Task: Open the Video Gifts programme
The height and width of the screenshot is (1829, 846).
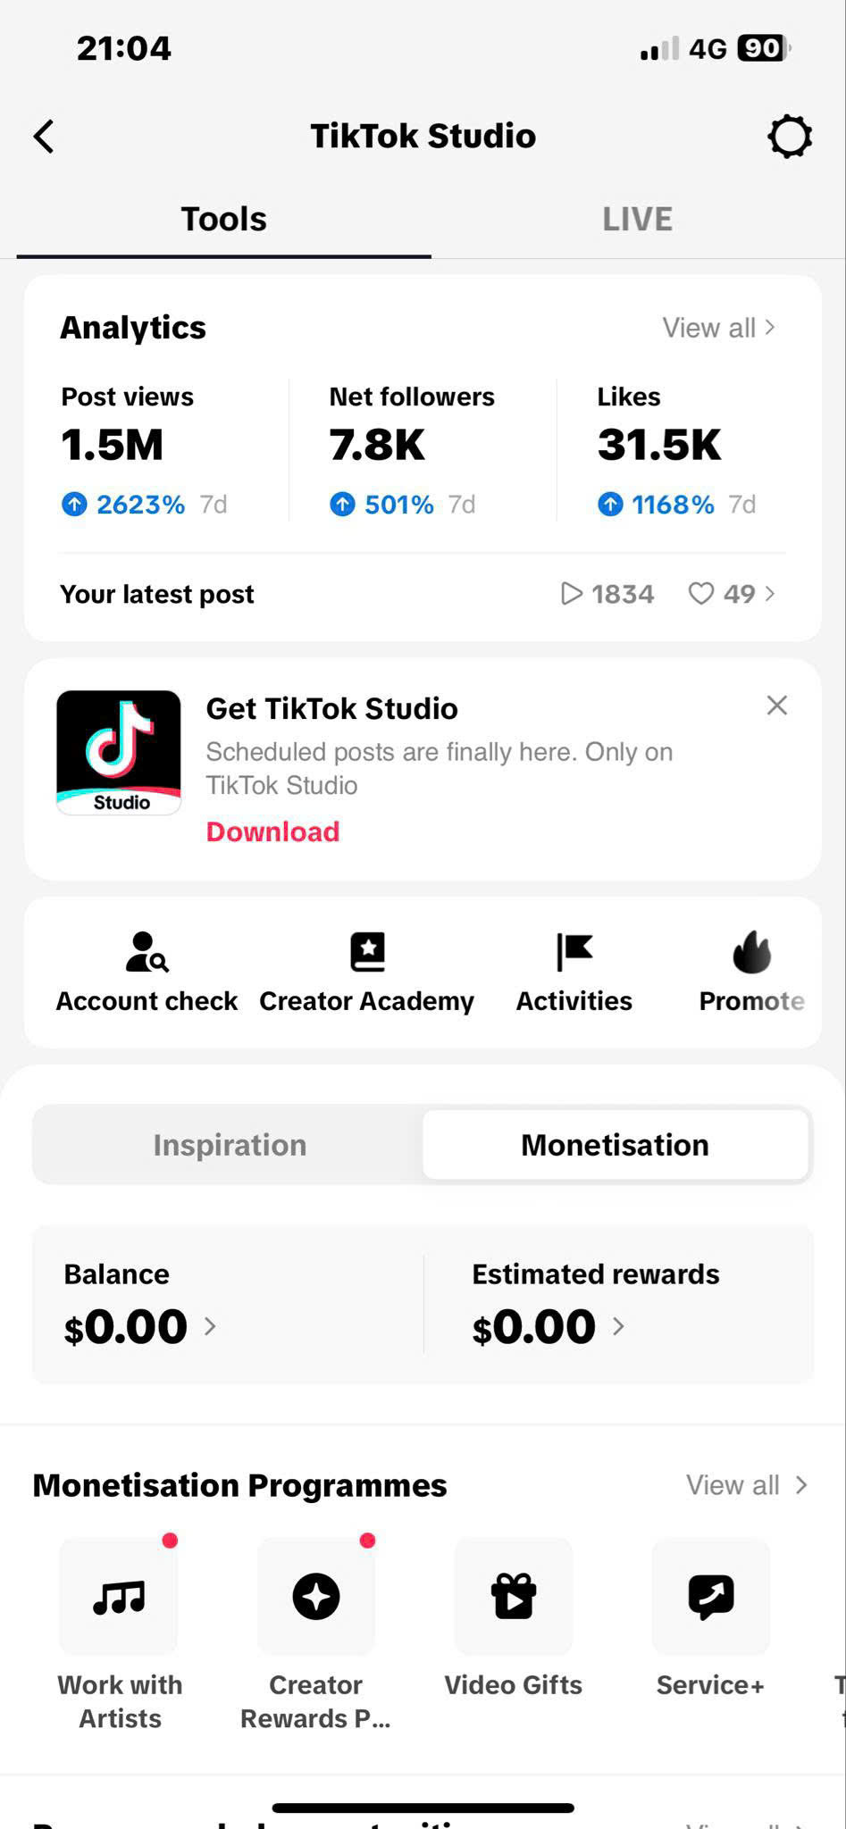Action: [x=514, y=1596]
